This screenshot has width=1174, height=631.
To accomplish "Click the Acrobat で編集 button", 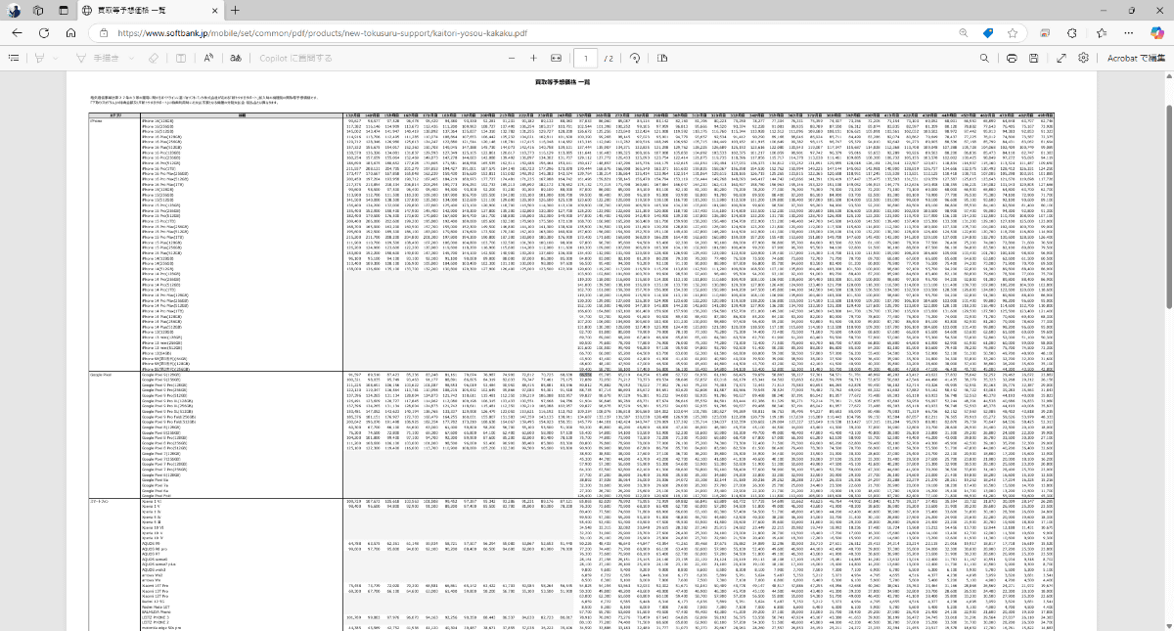I will pos(1135,58).
